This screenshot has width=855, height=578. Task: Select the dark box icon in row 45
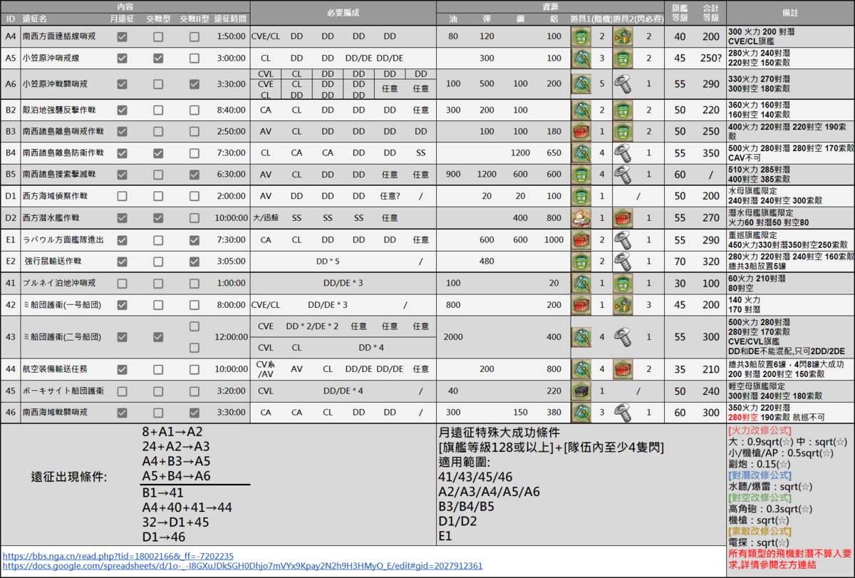pyautogui.click(x=582, y=391)
